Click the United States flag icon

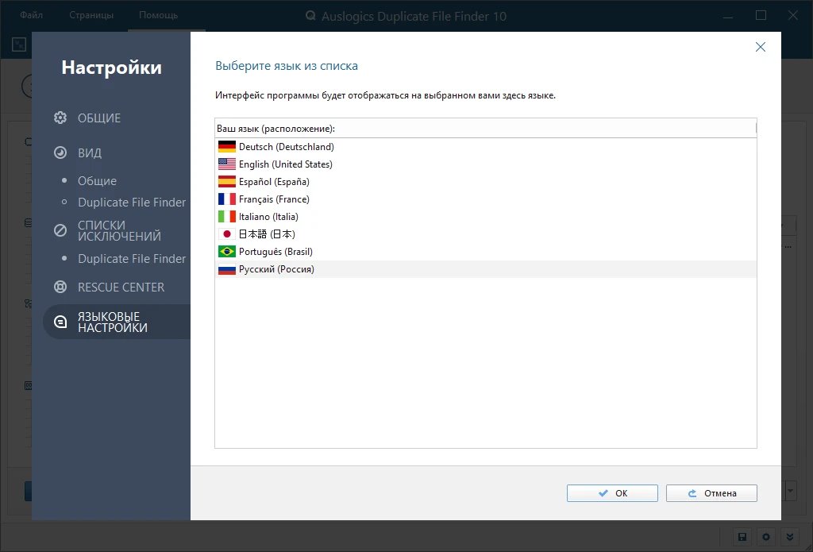226,164
